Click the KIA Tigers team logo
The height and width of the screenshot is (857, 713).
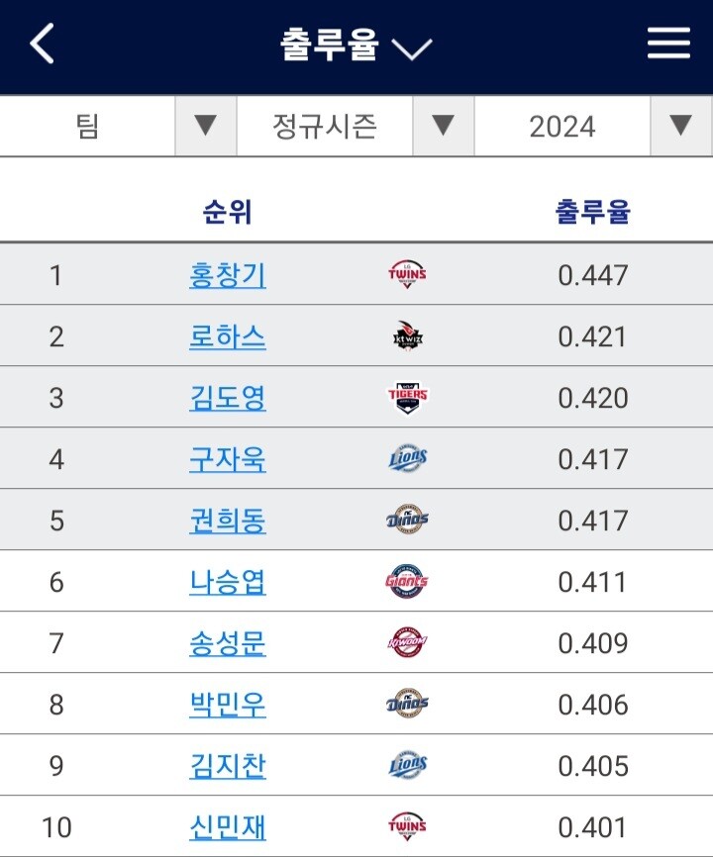(x=407, y=398)
